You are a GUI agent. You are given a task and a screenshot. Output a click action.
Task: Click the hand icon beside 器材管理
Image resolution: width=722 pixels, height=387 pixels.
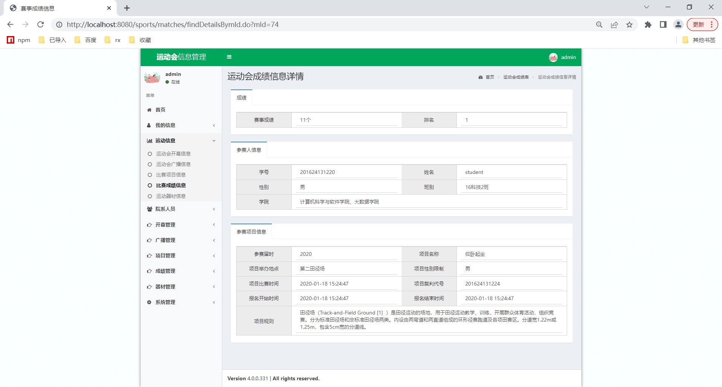[x=149, y=287]
